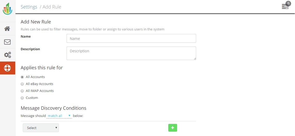Select the Custom accounts radio button
The width and height of the screenshot is (295, 136).
tap(22, 98)
